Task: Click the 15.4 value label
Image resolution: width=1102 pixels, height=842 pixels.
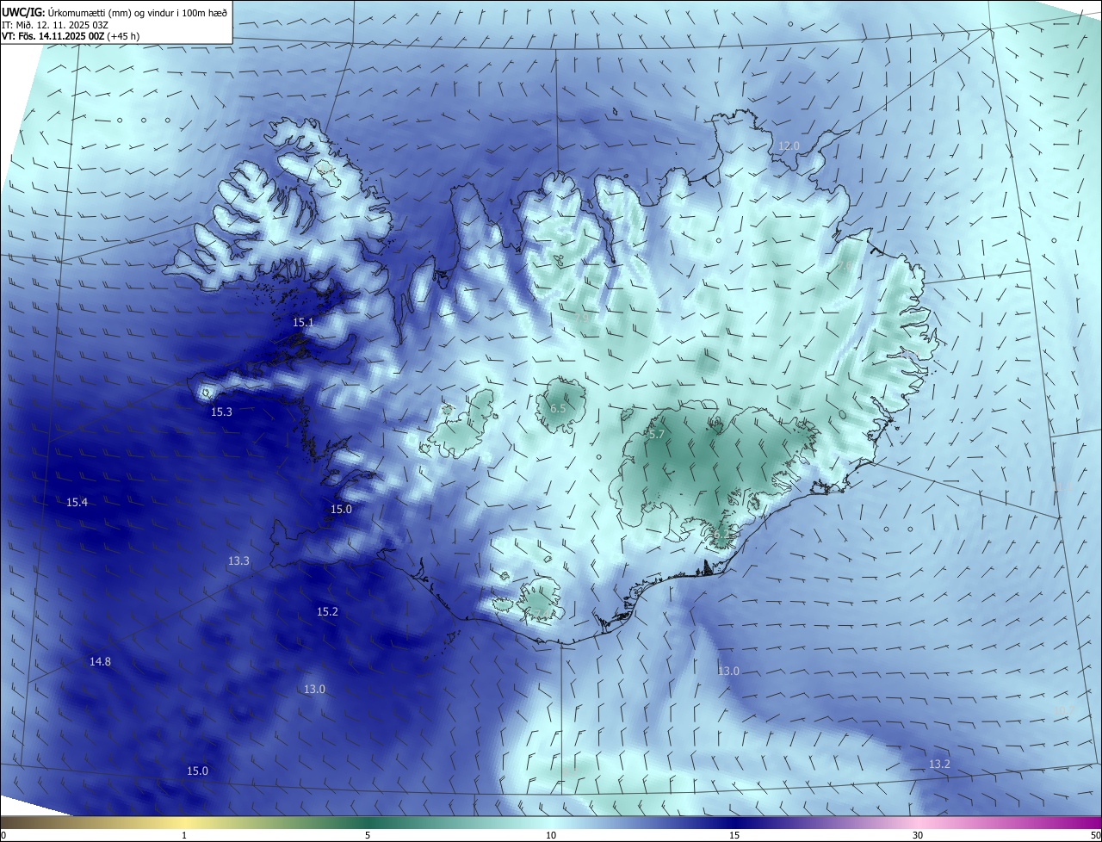Action: click(x=77, y=502)
